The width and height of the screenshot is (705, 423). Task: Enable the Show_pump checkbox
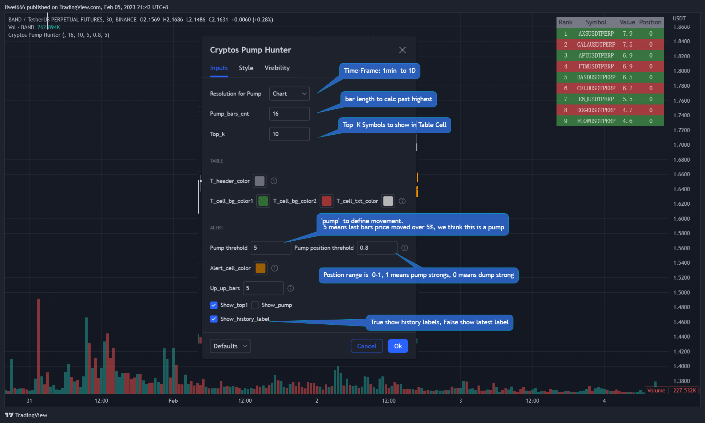[x=255, y=305]
